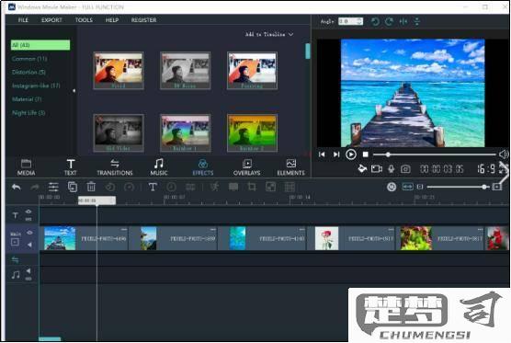The width and height of the screenshot is (511, 343).
Task: Switch to the MUSIC tab
Action: coord(159,167)
